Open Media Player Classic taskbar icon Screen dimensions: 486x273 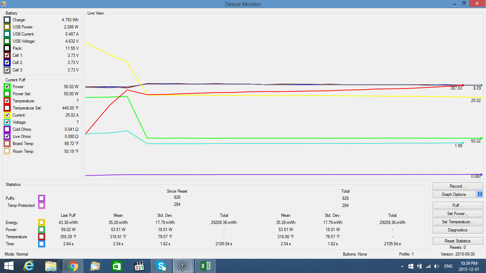click(139, 266)
